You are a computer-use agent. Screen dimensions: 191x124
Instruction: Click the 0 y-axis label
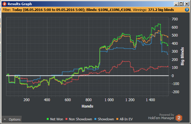173,76
